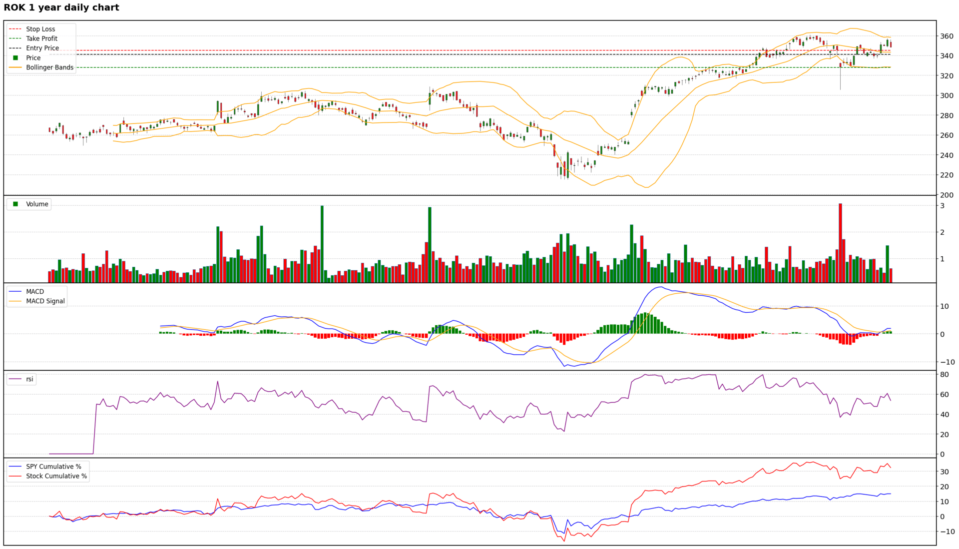Click the ROK 1 year daily chart title
The width and height of the screenshot is (959, 549).
click(x=61, y=7)
